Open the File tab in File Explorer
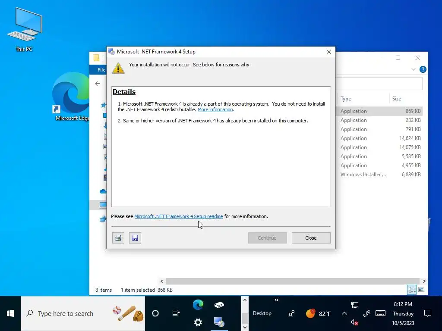Screen dimensions: 442x331 [x=101, y=70]
